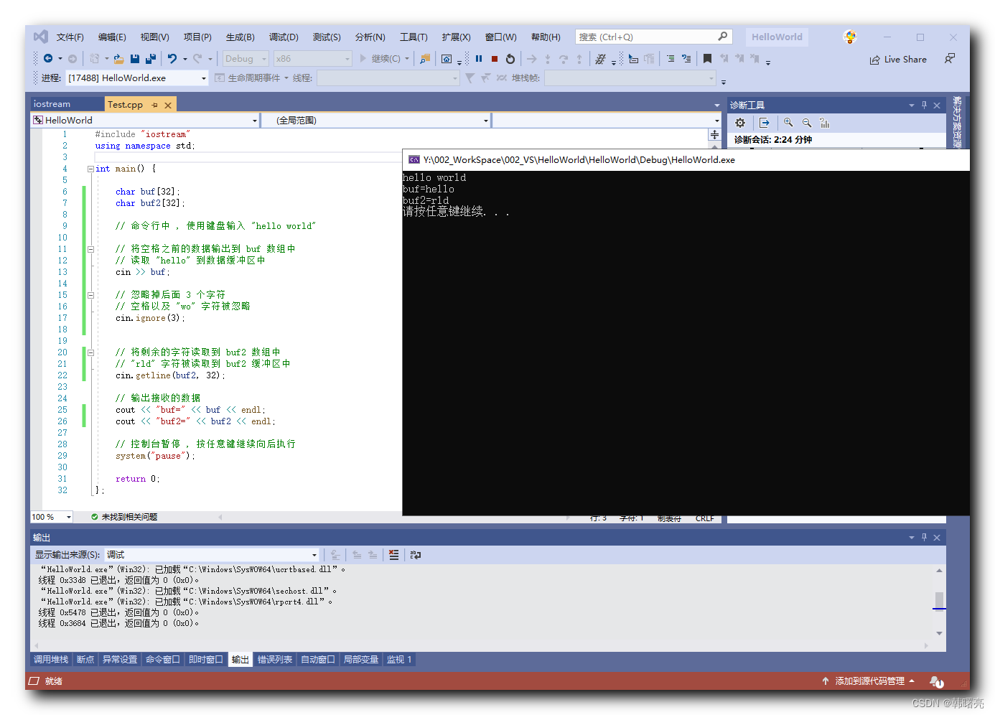
Task: Click the 未找到相关问题 status indicator
Action: [124, 517]
